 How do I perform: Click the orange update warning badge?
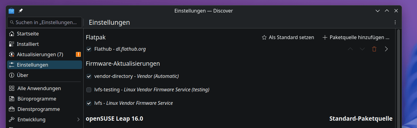tap(78, 54)
